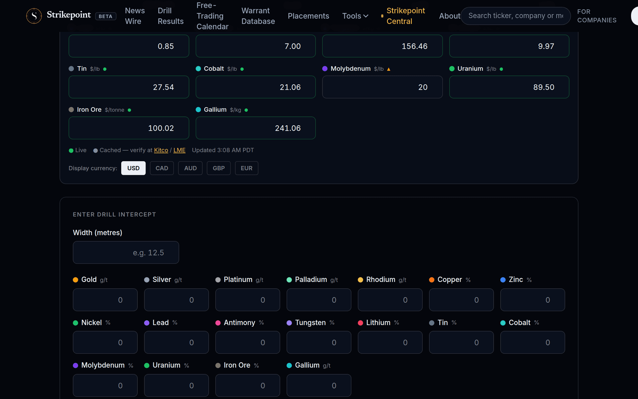Select USD display currency
This screenshot has width=638, height=399.
[x=133, y=168]
